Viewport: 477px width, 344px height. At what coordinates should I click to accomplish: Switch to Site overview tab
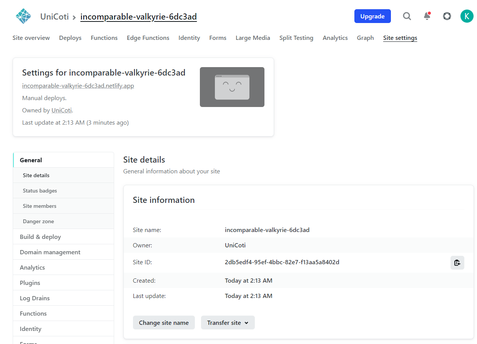pyautogui.click(x=31, y=38)
